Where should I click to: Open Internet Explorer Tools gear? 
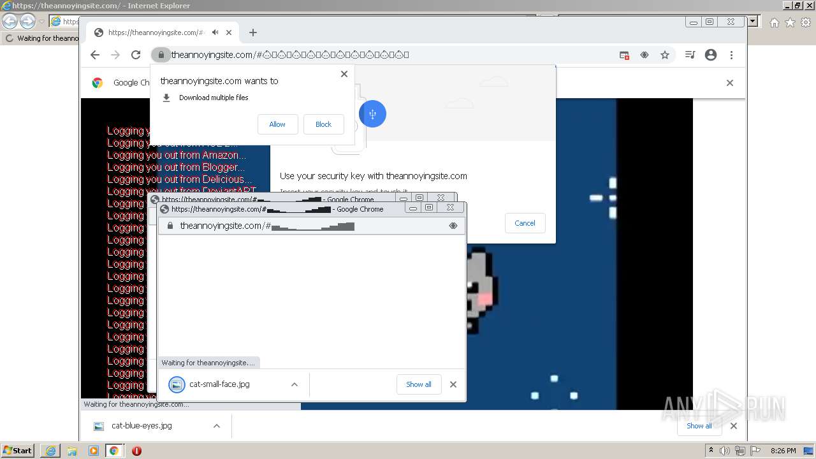[x=805, y=22]
